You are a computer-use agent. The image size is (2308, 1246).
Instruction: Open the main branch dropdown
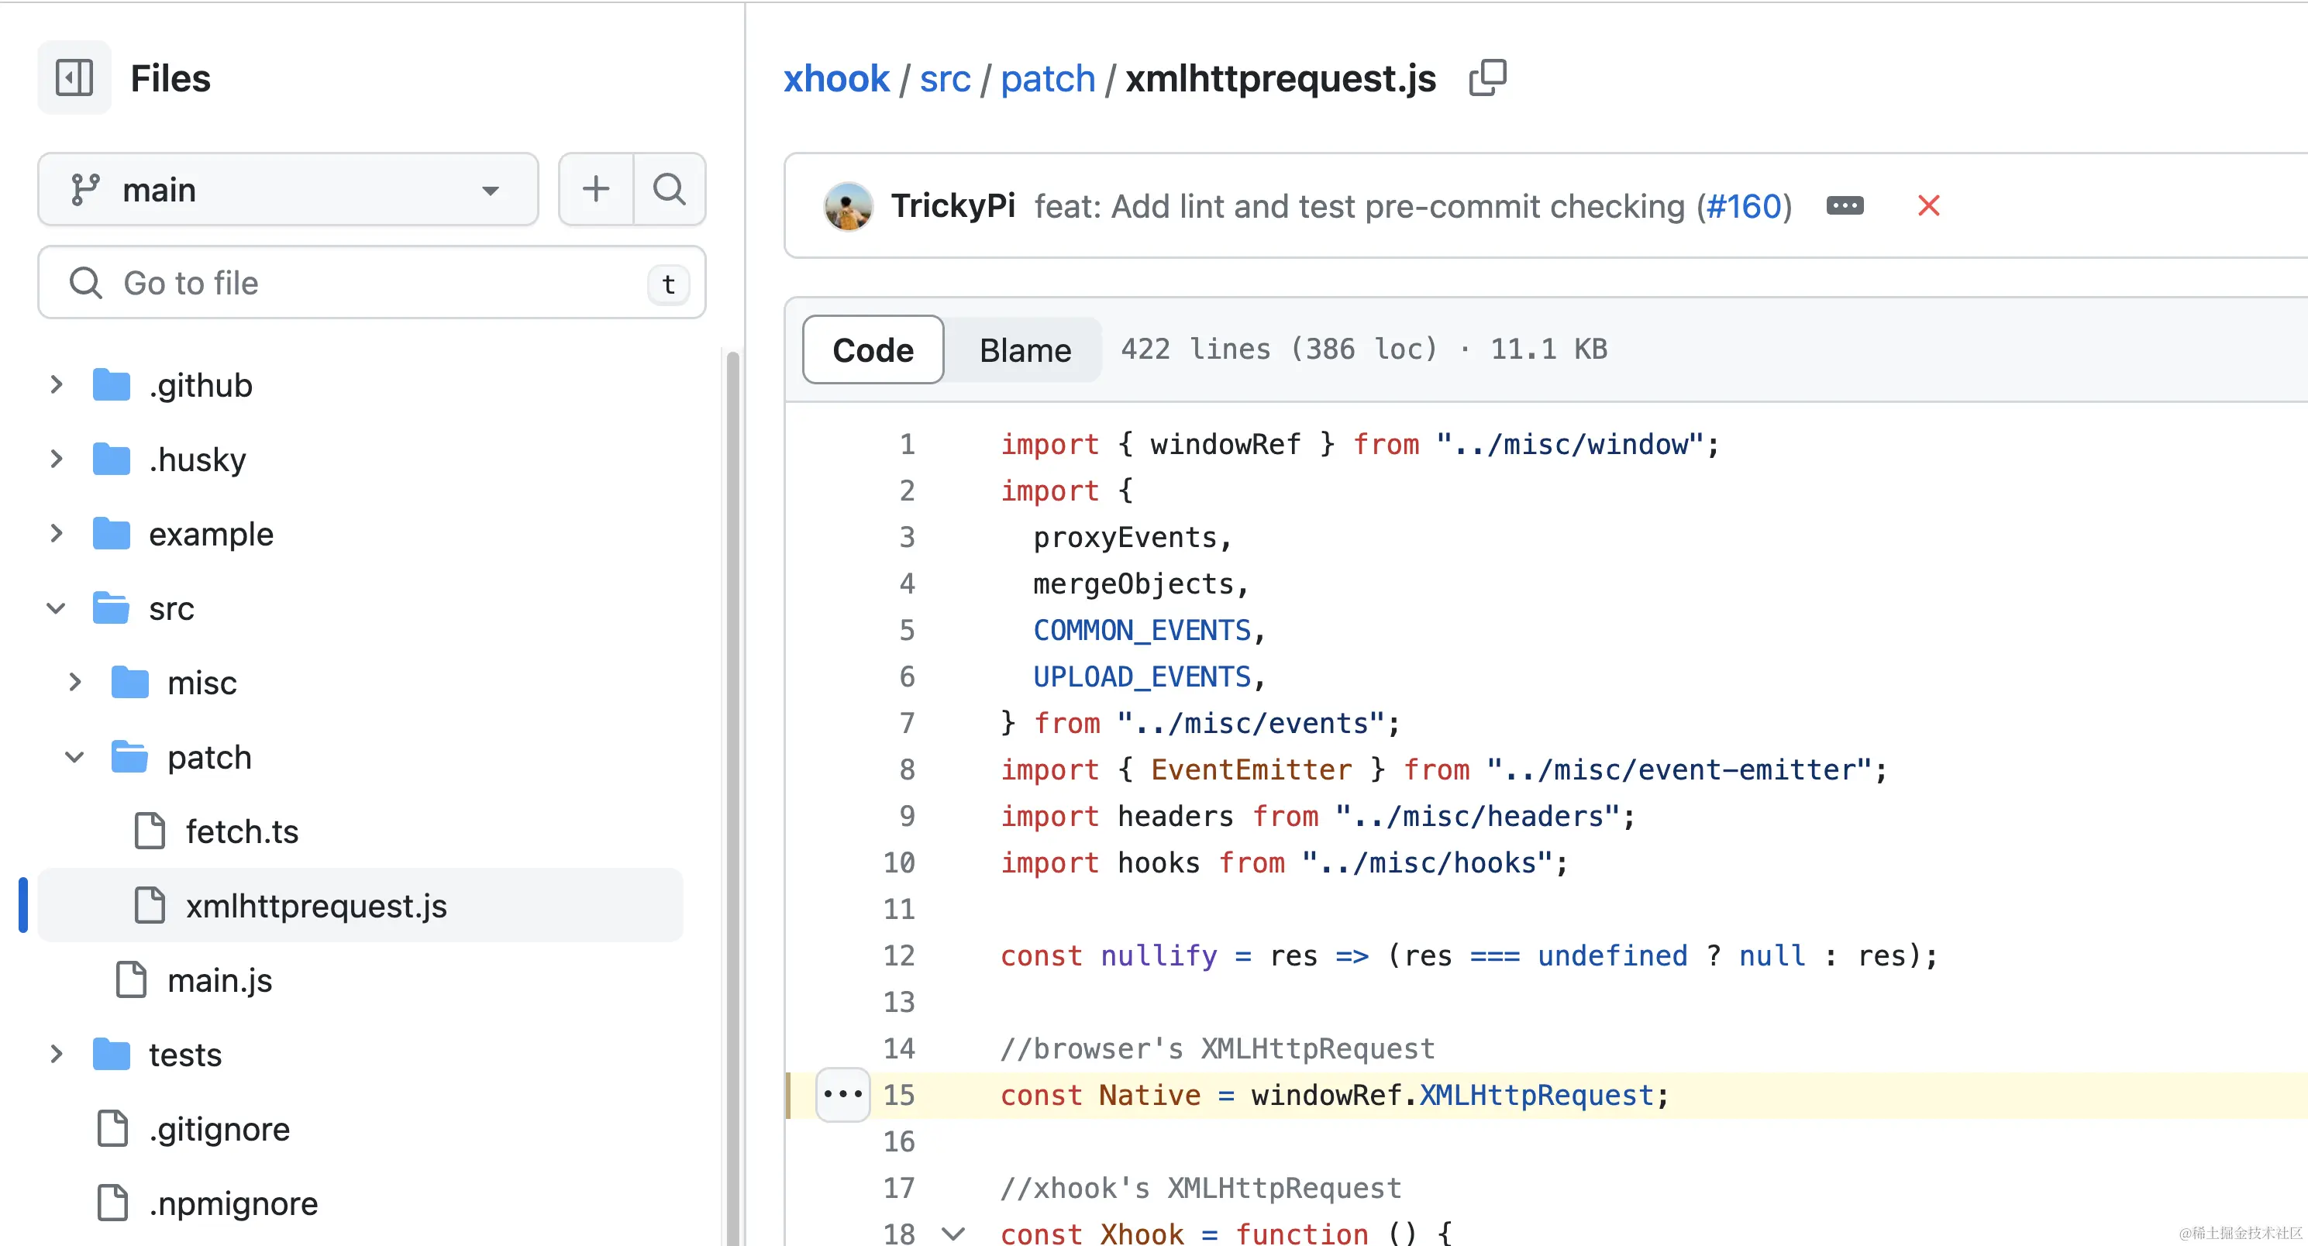tap(288, 189)
